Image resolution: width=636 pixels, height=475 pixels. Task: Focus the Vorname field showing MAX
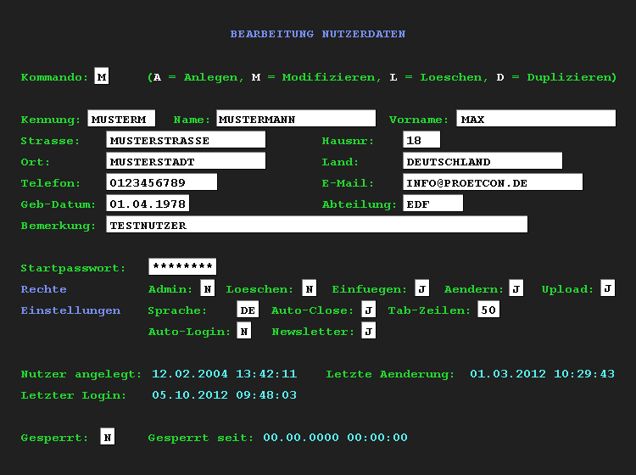point(536,119)
